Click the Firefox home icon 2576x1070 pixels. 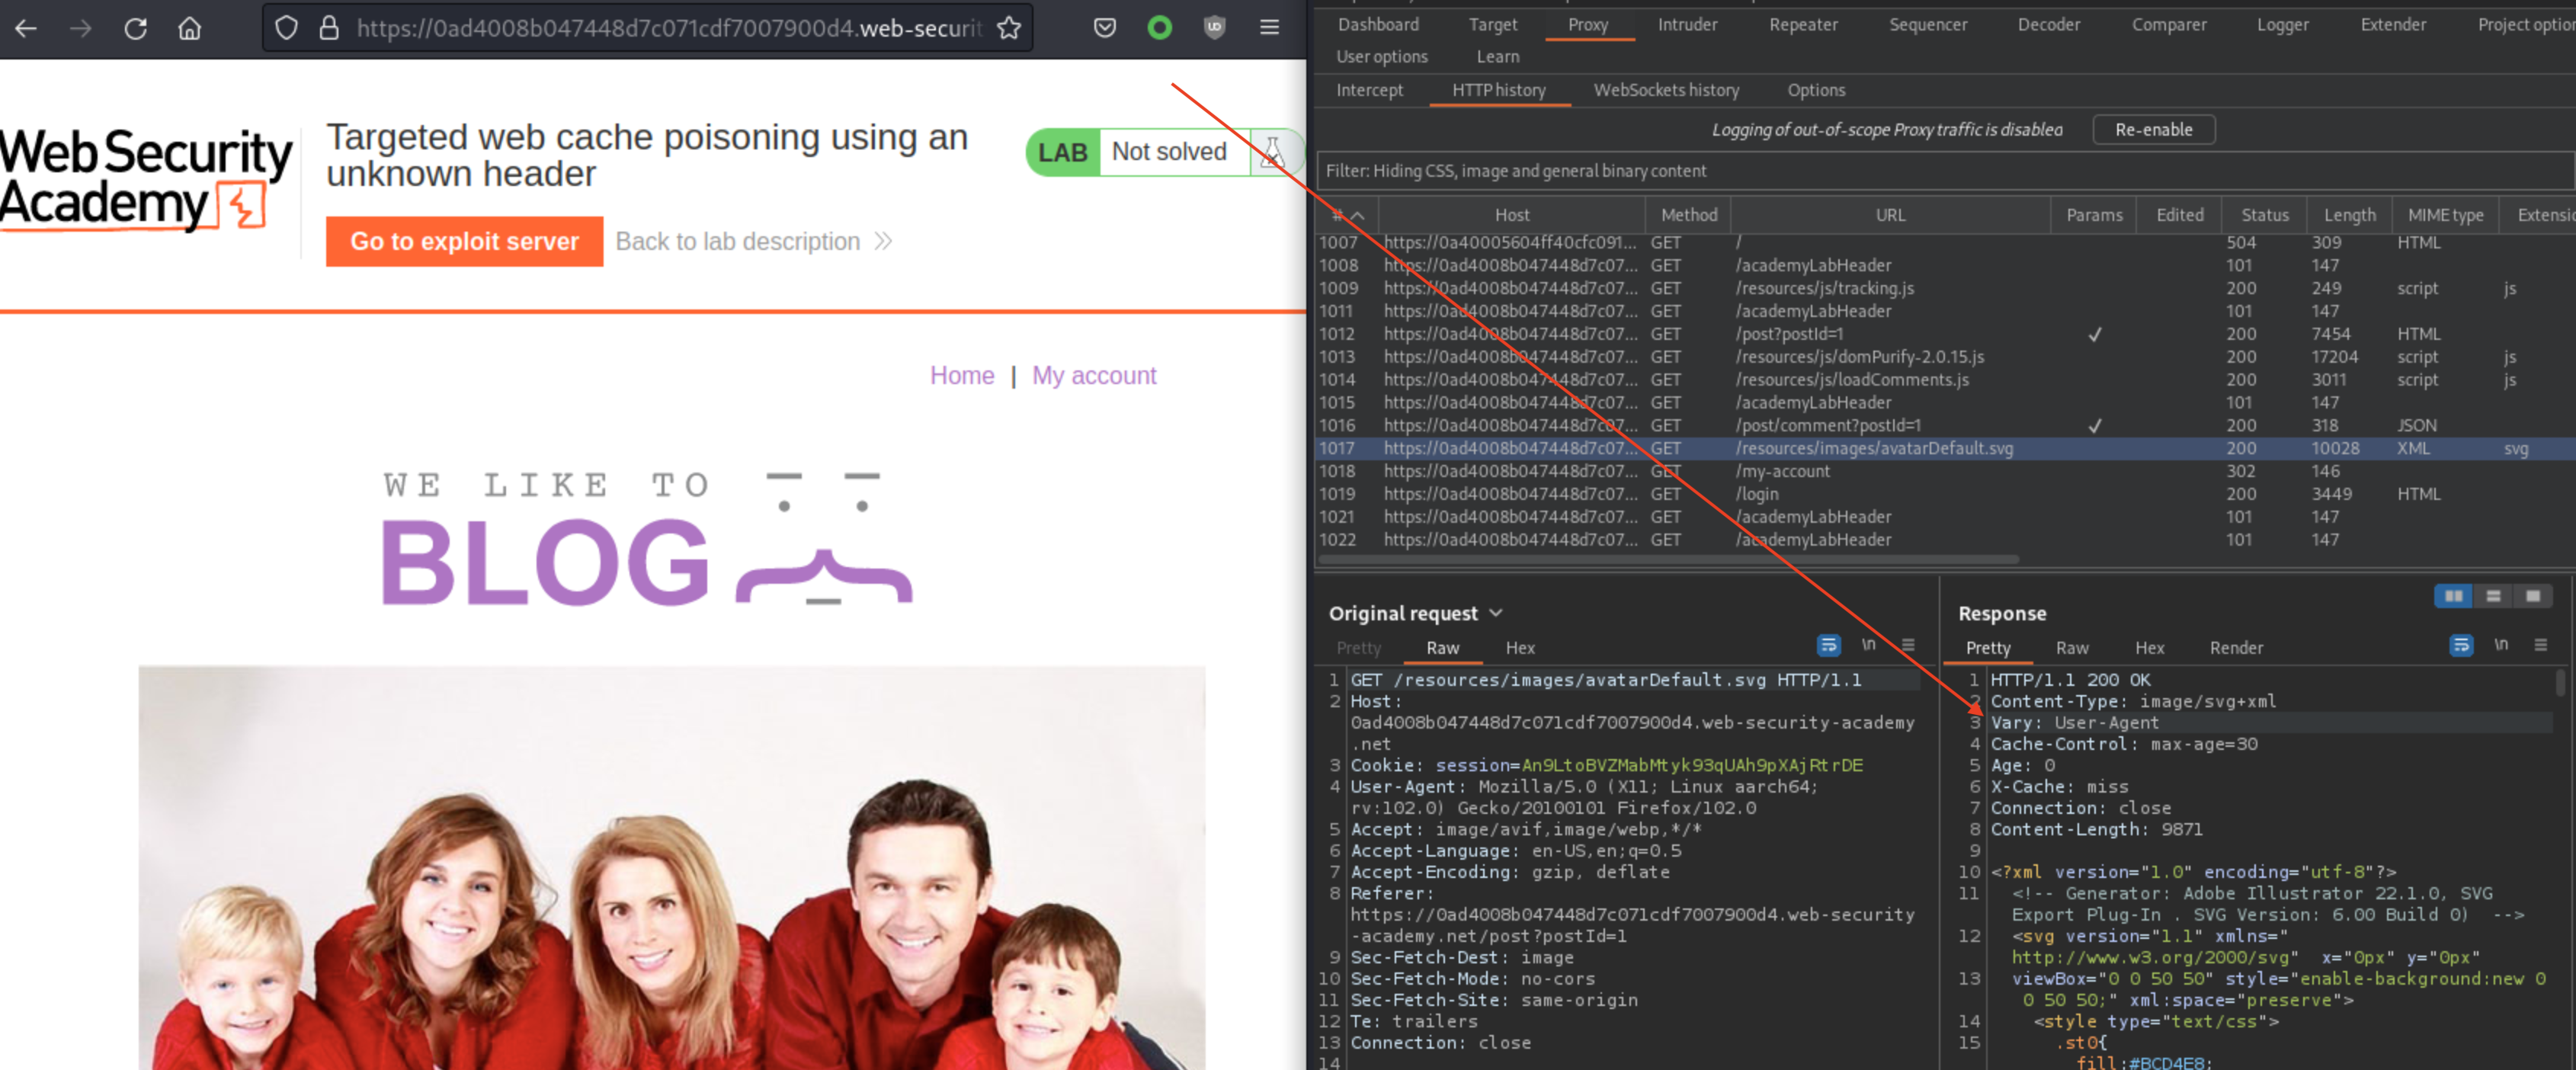(x=189, y=28)
